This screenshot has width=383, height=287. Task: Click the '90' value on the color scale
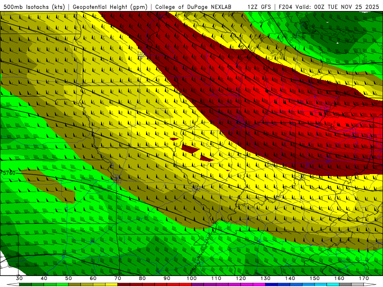[167, 278]
